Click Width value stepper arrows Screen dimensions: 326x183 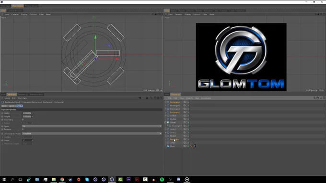tap(32, 113)
